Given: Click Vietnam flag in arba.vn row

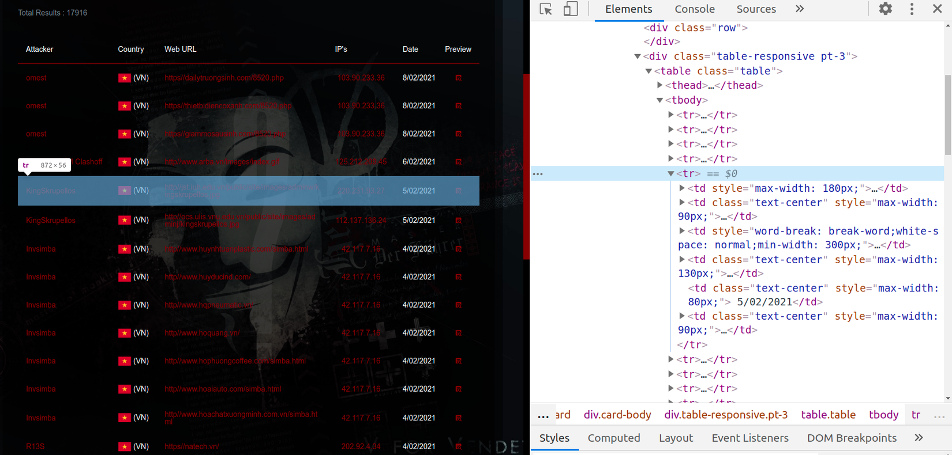Looking at the screenshot, I should 125,162.
